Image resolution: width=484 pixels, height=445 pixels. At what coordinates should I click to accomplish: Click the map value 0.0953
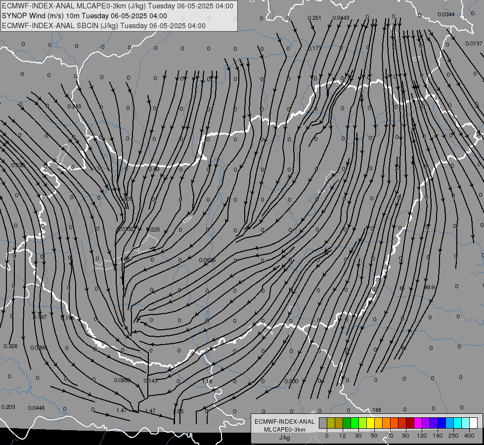click(122, 380)
